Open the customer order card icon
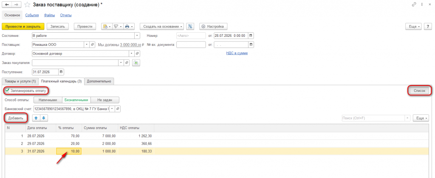Screen dimensions: 435x178 (x=127, y=63)
